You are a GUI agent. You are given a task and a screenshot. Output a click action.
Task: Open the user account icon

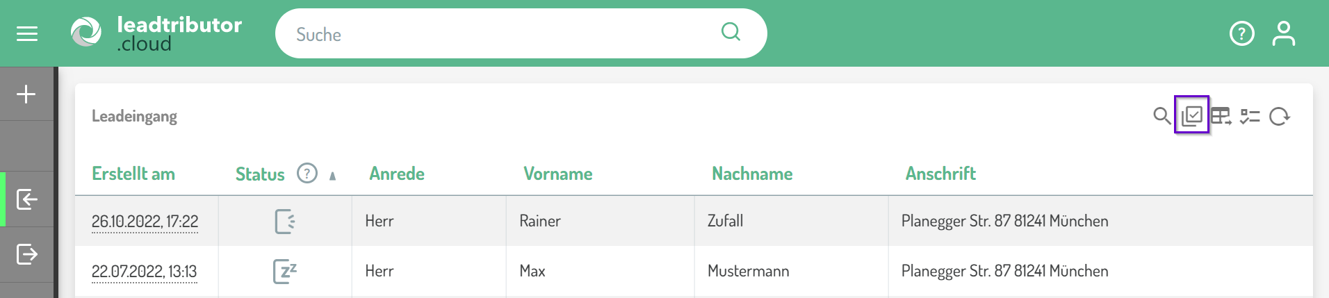point(1283,33)
